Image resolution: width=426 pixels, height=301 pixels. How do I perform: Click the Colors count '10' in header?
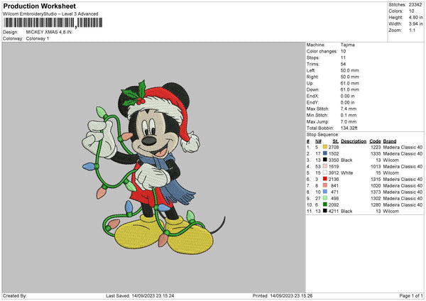click(x=411, y=11)
